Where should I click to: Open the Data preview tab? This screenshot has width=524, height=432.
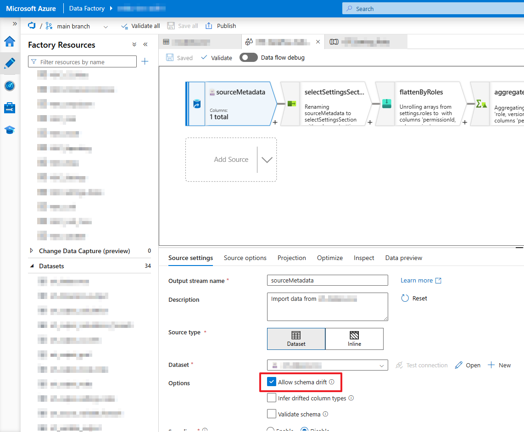(404, 258)
